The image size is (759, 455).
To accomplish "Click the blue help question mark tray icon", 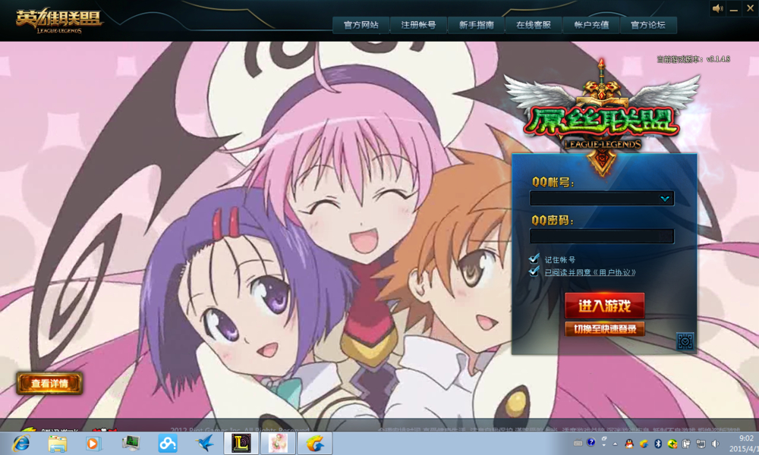I will (x=591, y=442).
